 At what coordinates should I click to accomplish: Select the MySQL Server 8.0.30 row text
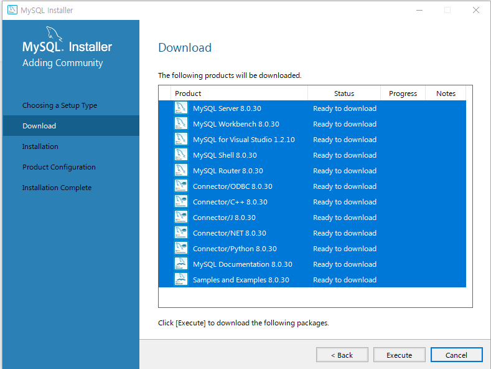(227, 108)
